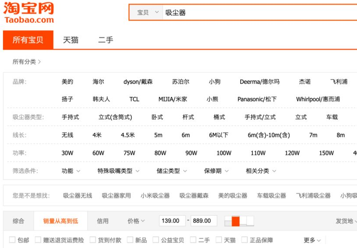357x248 pixels.
Task: Filter vacuum type 立式(含筒式)
Action: 115,117
